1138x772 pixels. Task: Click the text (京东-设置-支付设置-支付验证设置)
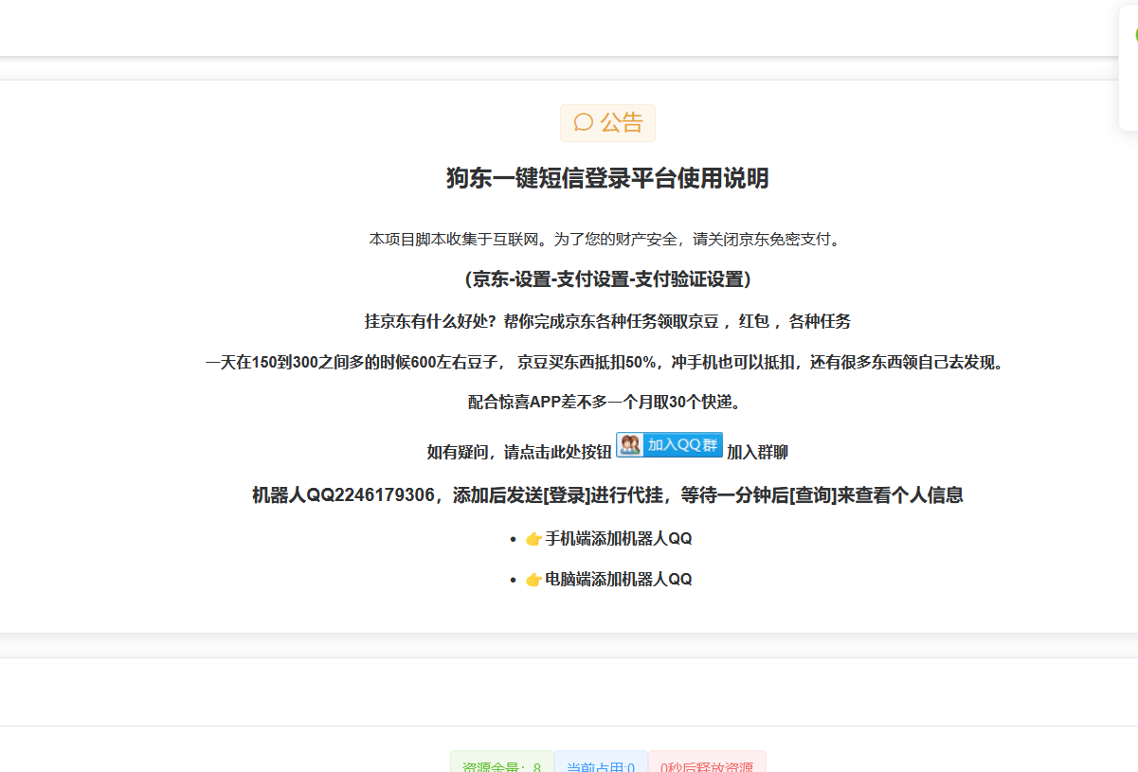(607, 279)
